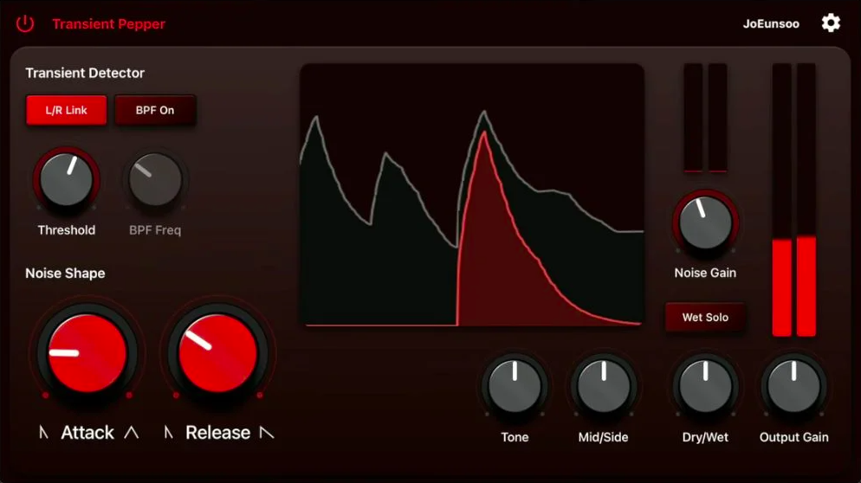Click the Attack label text
The width and height of the screenshot is (861, 483).
[x=87, y=433]
